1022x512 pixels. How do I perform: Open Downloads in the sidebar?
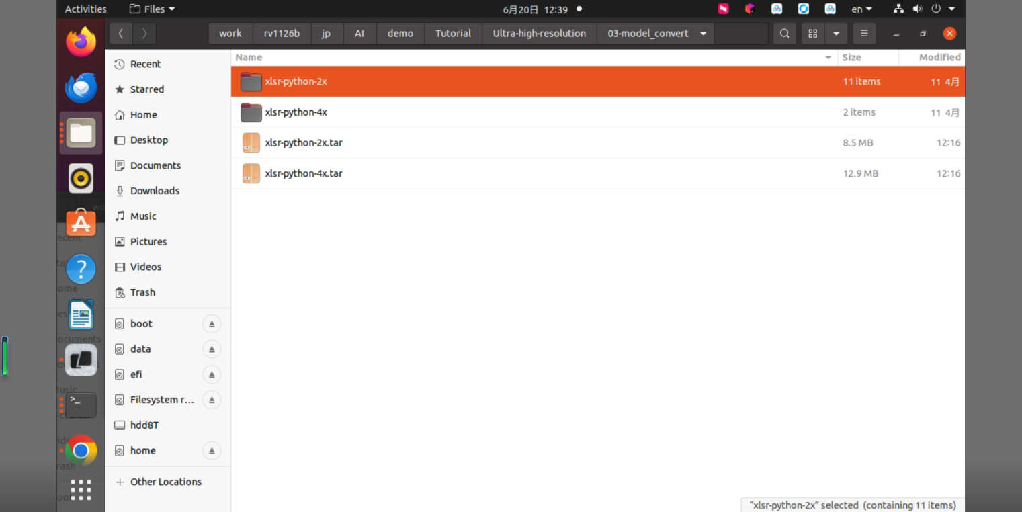168,191
